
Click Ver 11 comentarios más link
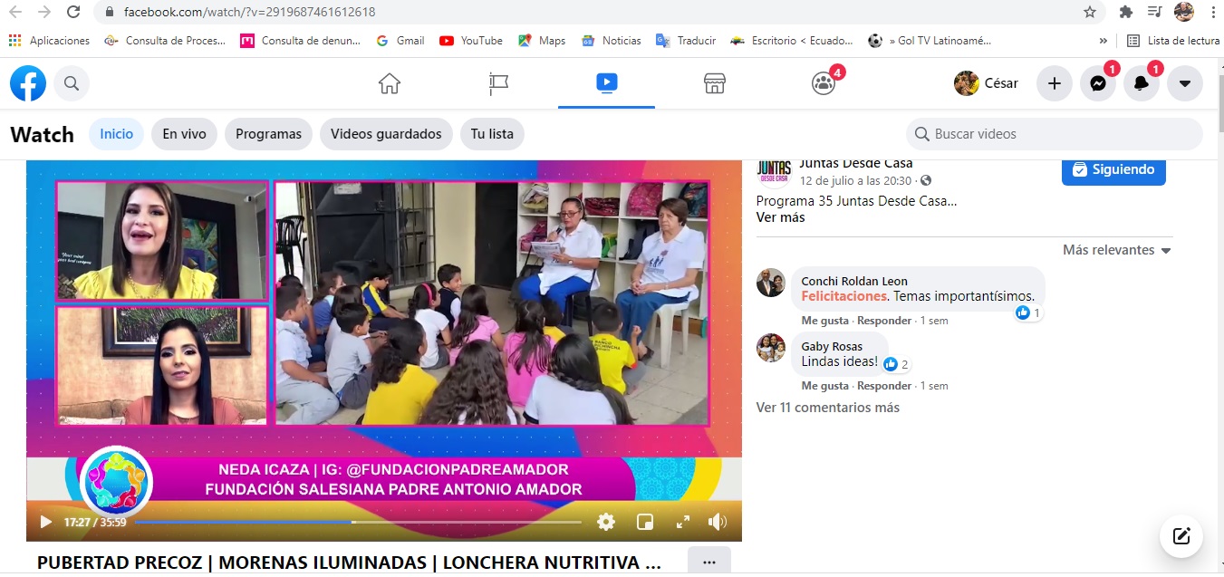827,408
